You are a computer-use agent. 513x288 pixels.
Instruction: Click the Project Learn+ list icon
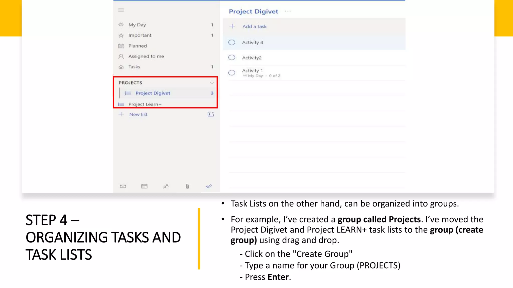click(x=121, y=104)
